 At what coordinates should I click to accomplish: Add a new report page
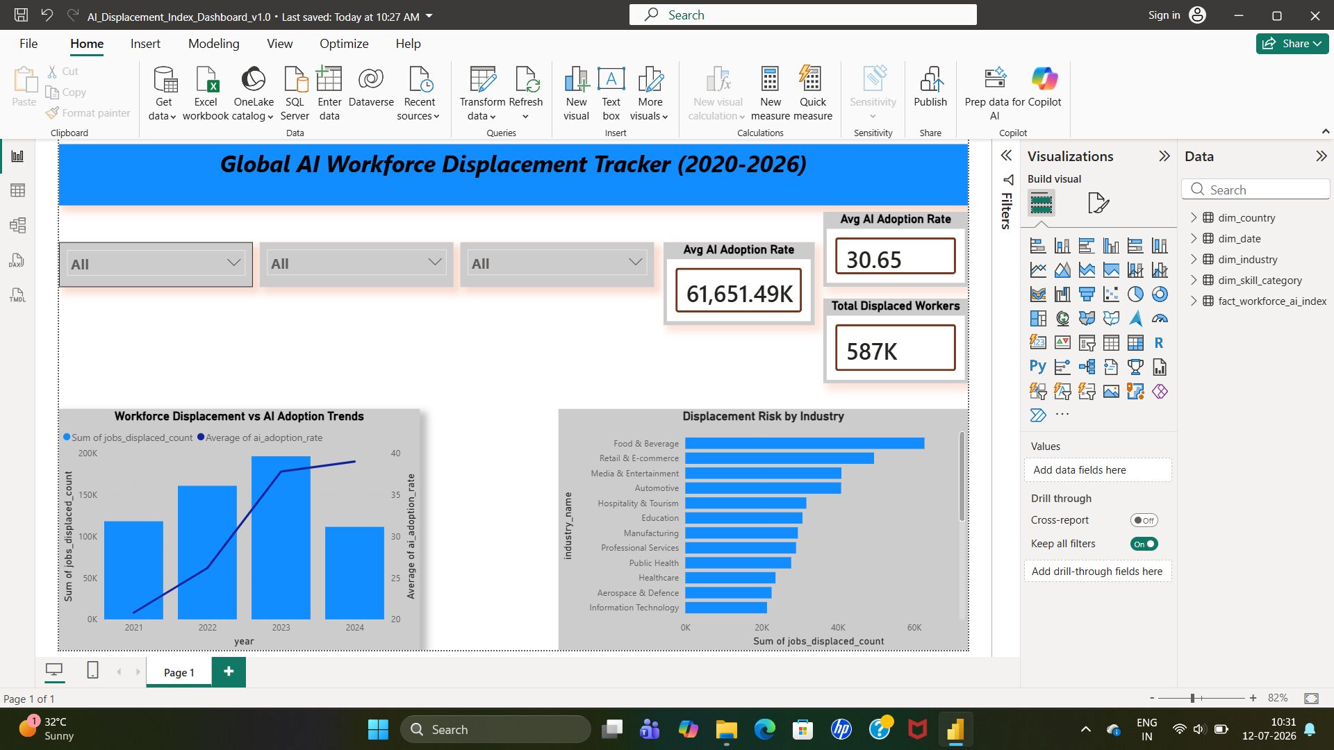(229, 672)
